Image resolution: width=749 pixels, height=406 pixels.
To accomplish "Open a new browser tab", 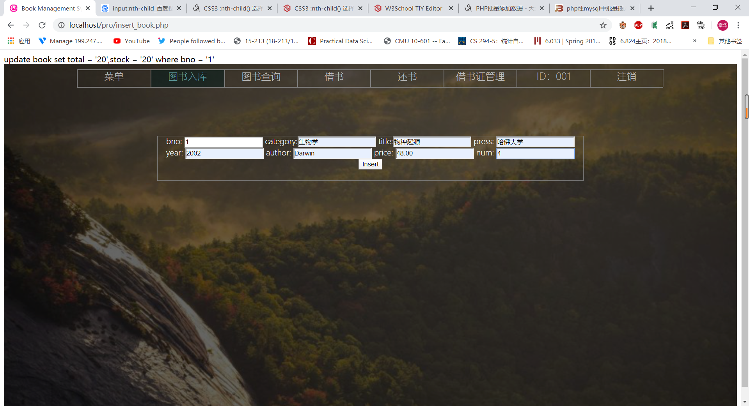I will pos(651,8).
